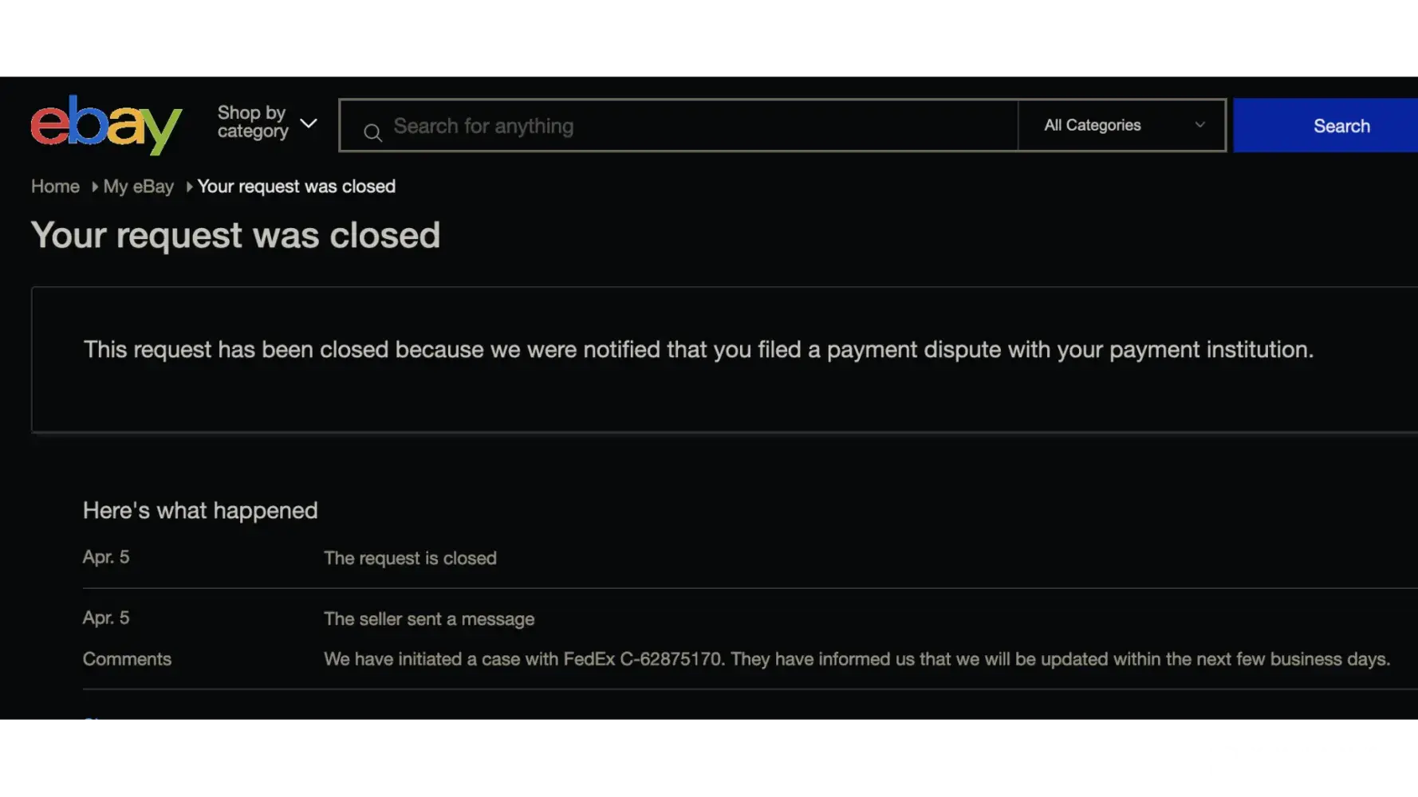The height and width of the screenshot is (797, 1418).
Task: Select 'The seller sent a message' entry
Action: (x=429, y=619)
